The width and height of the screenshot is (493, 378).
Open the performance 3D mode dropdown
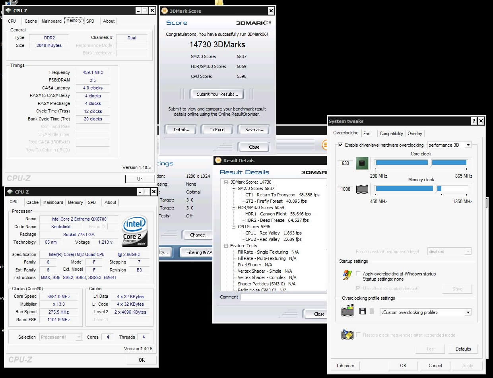click(468, 145)
